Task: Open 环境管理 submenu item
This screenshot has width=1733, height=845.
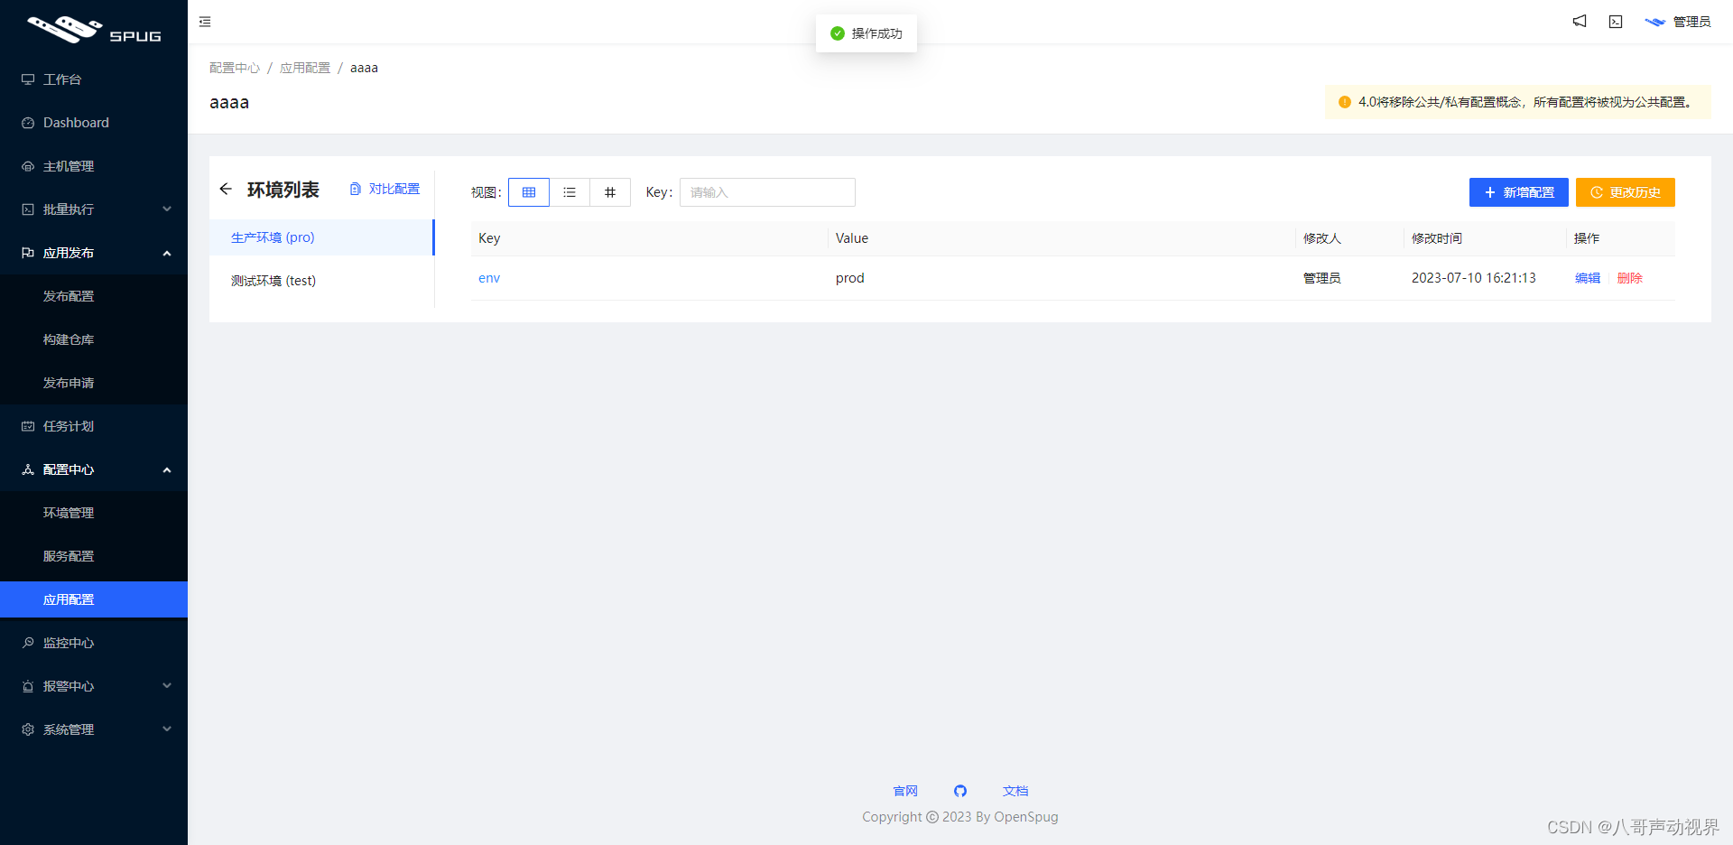Action: 94,513
